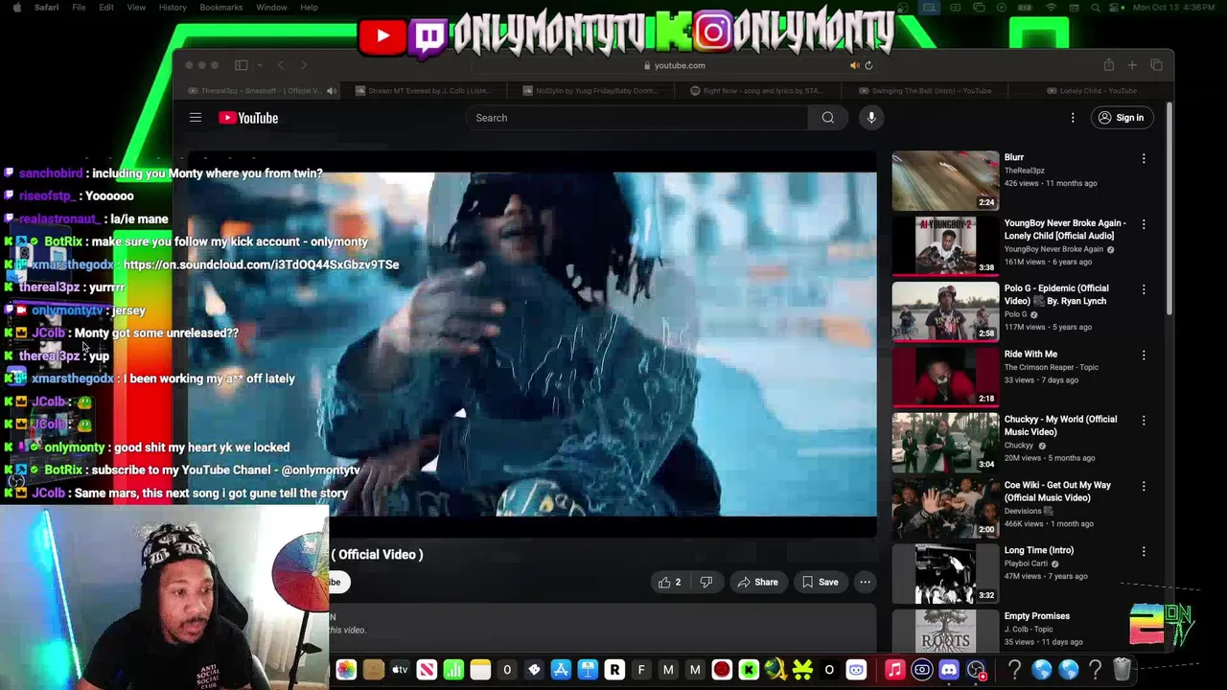
Task: Open options menu for Ride With Me
Action: (1144, 355)
